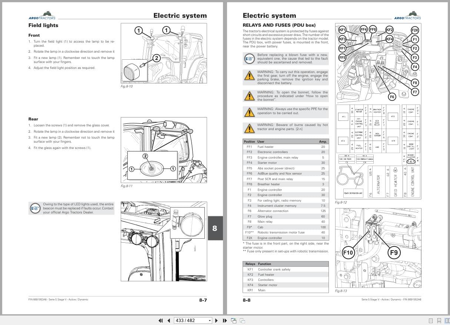450x325 pixels.
Task: Switch to continuous scrolling layout
Action: click(x=439, y=321)
